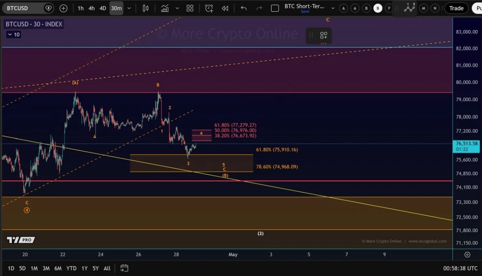Image resolution: width=482 pixels, height=276 pixels.
Task: Select the circled 4 wave label
Action: tap(27, 210)
